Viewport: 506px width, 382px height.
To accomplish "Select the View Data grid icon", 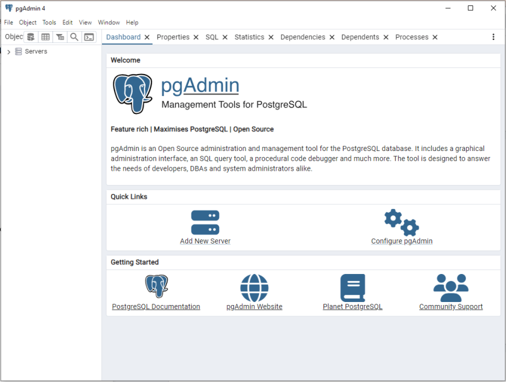I will coord(45,36).
